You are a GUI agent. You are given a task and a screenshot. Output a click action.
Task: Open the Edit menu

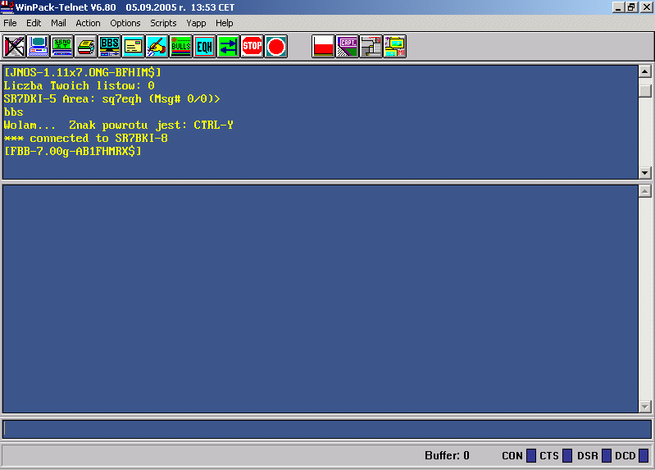tap(34, 23)
